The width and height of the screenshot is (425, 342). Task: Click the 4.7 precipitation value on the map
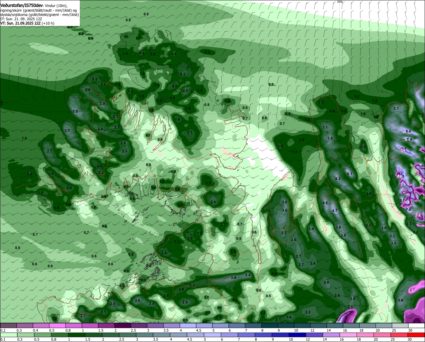click(335, 211)
